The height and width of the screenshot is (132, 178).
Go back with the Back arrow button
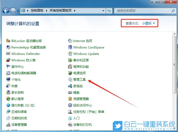click(x=6, y=11)
